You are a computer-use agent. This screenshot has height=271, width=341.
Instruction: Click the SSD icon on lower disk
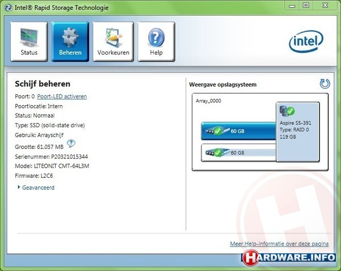217,152
